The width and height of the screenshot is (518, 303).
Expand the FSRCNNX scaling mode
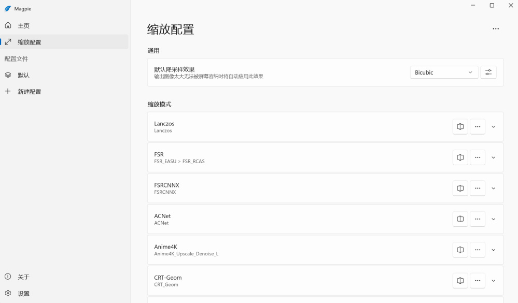click(493, 188)
